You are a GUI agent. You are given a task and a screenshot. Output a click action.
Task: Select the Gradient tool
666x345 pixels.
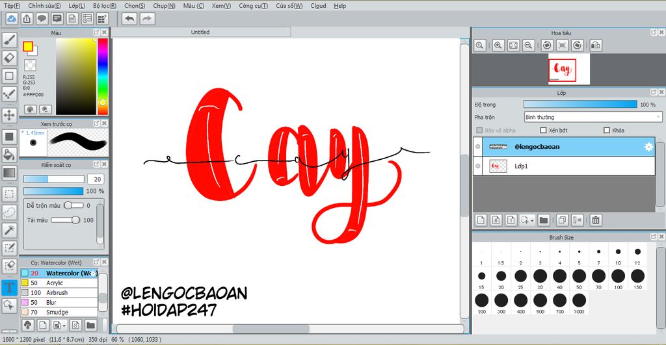point(9,173)
